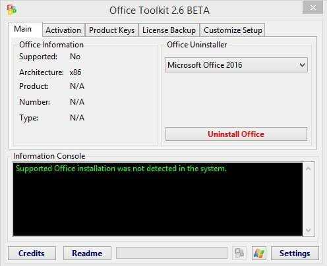This screenshot has height=266, width=327.
Task: Open the Product Keys tab
Action: [x=111, y=30]
